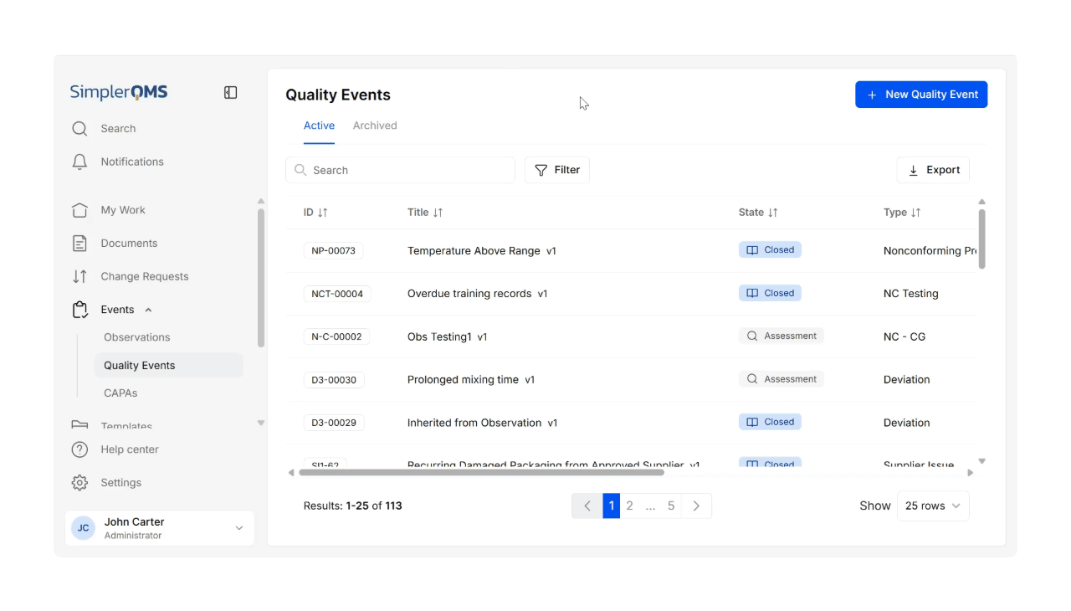
Task: Sort by ID column arrows
Action: coord(323,213)
